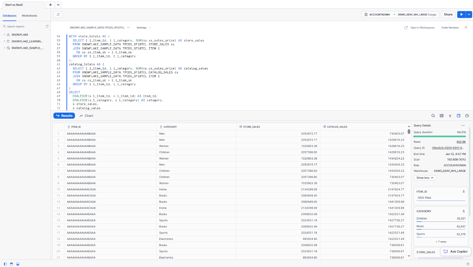Click the editor search magnifier icon
This screenshot has width=473, height=267.
(x=466, y=27)
